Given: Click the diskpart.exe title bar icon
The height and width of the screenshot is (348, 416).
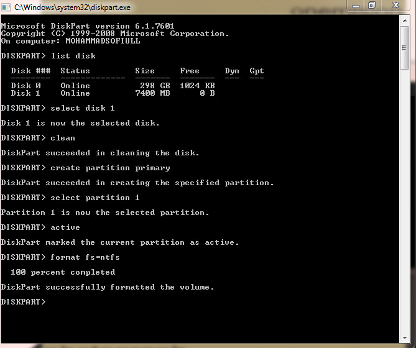Looking at the screenshot, I should tap(6, 7).
